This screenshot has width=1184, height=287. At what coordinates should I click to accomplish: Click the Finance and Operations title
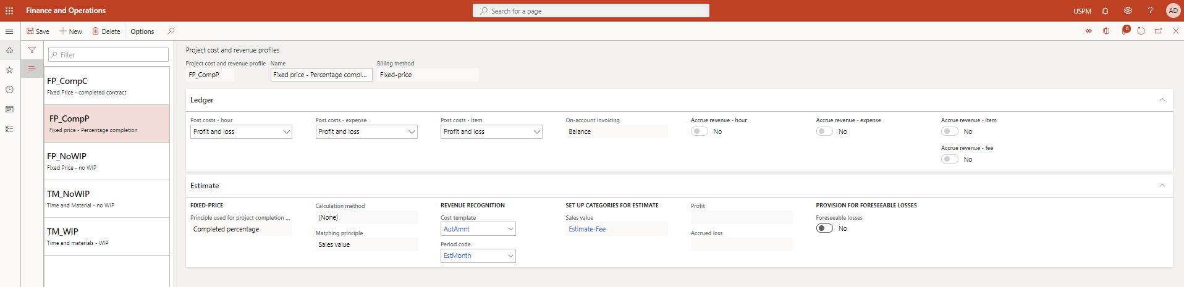tap(66, 10)
